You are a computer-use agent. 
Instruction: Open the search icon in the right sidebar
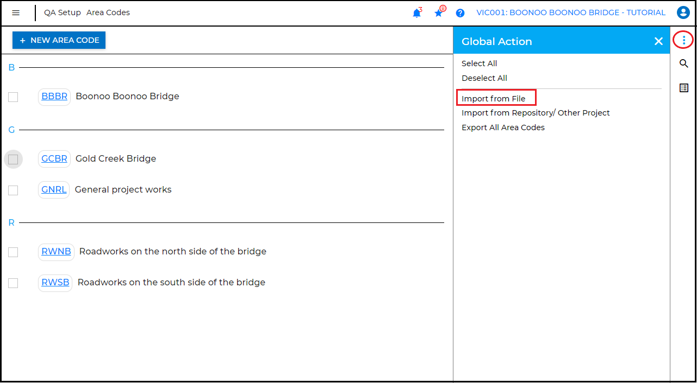tap(683, 63)
